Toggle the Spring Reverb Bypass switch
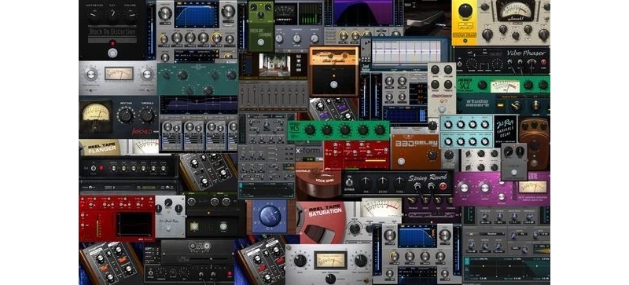Screen dimensions: 629x285 point(349,182)
